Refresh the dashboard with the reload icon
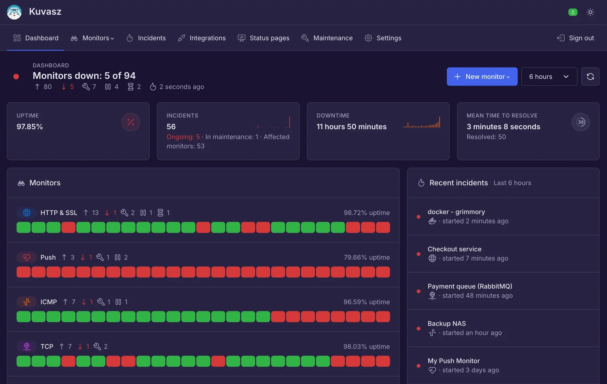607x384 pixels. pyautogui.click(x=590, y=76)
